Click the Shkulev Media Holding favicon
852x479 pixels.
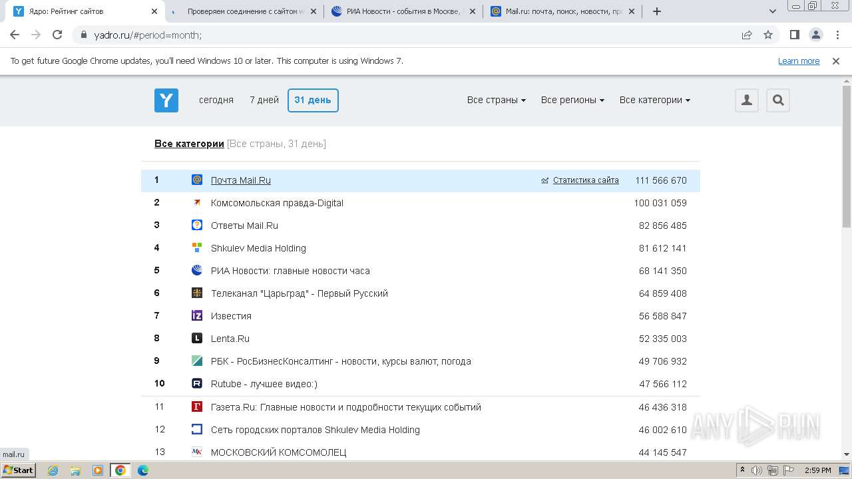[197, 247]
